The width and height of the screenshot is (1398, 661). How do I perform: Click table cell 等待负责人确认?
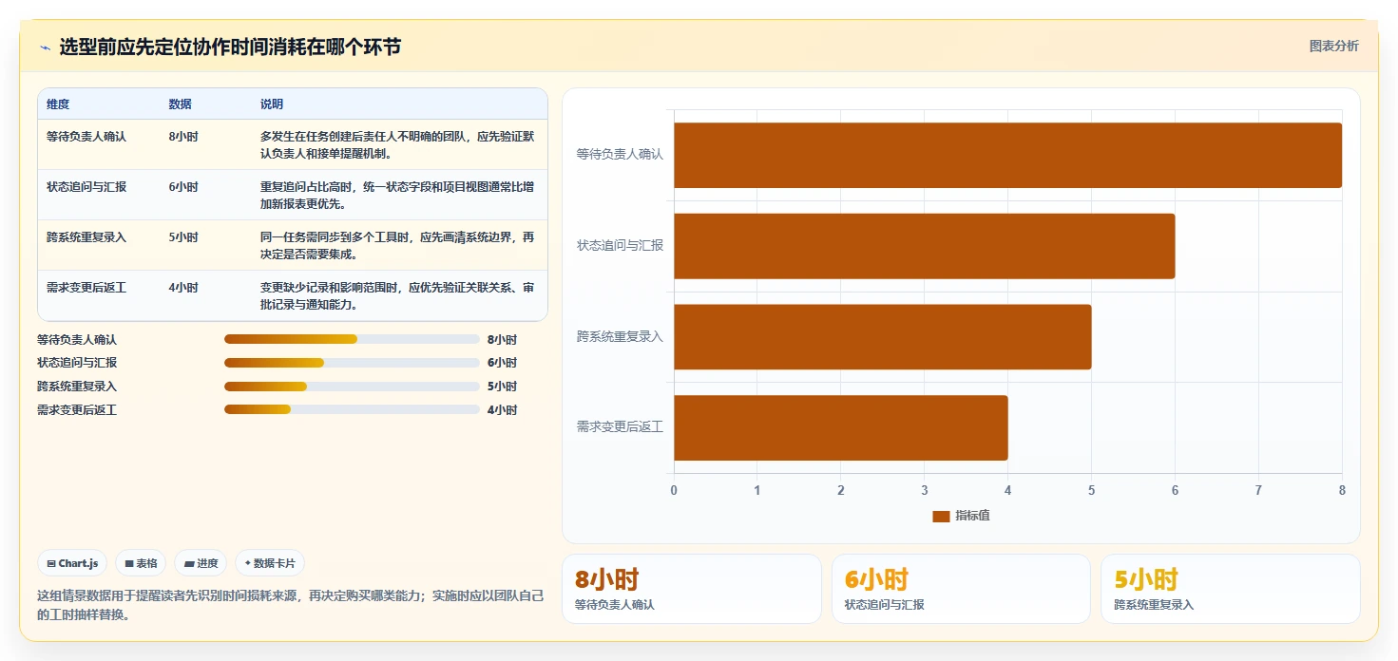[x=86, y=137]
